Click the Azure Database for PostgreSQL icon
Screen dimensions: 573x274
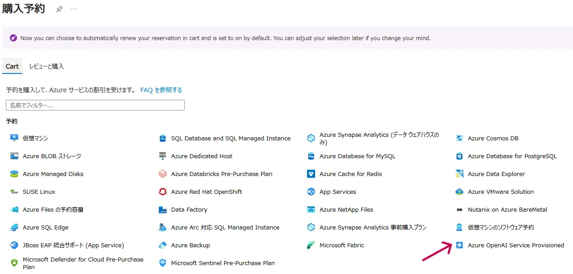pos(459,156)
